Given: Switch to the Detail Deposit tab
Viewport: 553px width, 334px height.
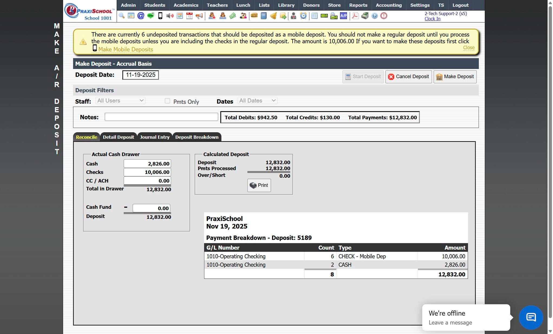Looking at the screenshot, I should point(118,137).
